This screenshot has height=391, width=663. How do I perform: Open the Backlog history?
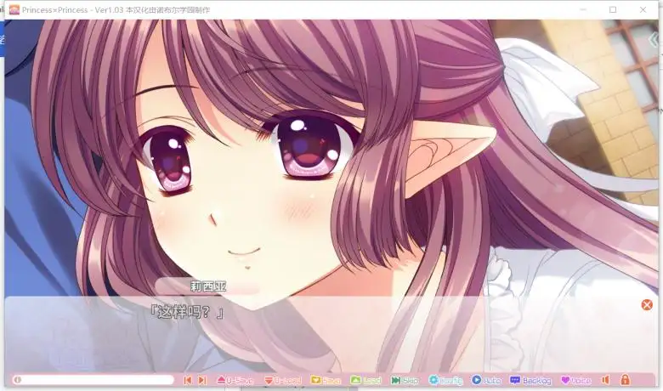click(x=530, y=380)
